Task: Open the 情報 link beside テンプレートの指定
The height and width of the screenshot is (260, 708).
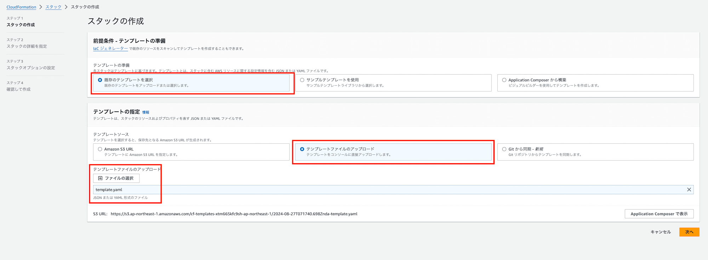Action: (145, 112)
